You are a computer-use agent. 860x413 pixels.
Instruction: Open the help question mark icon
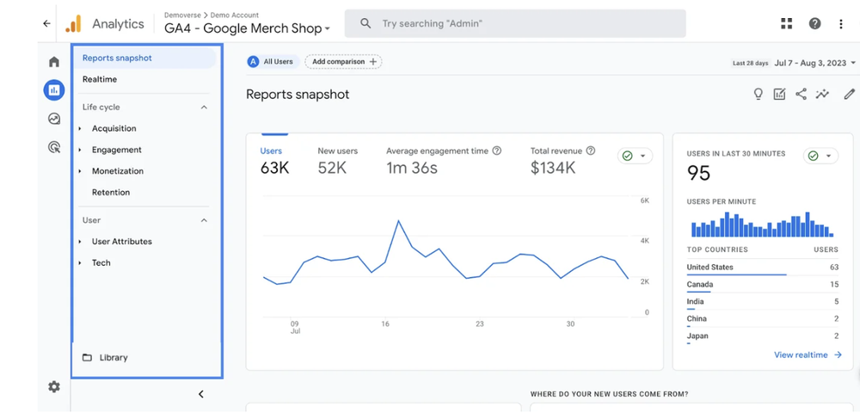click(x=815, y=23)
